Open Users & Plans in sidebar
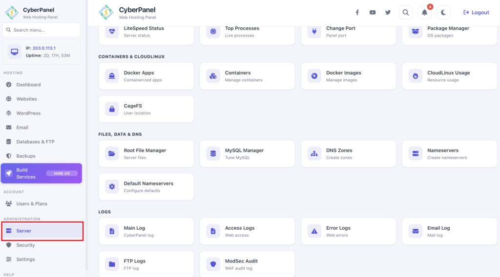The width and height of the screenshot is (500, 277). [x=42, y=203]
